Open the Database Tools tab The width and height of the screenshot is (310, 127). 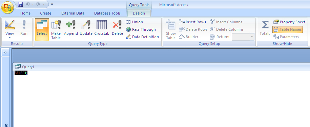tap(107, 13)
